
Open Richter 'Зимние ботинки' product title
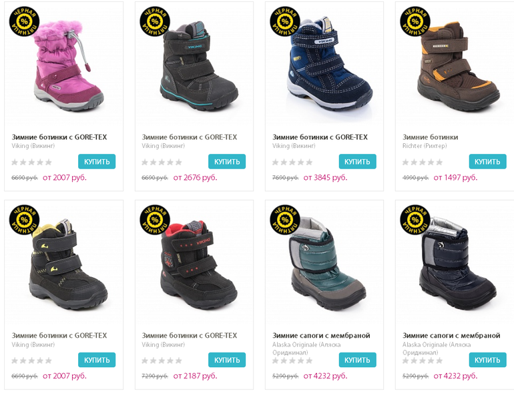pos(430,137)
